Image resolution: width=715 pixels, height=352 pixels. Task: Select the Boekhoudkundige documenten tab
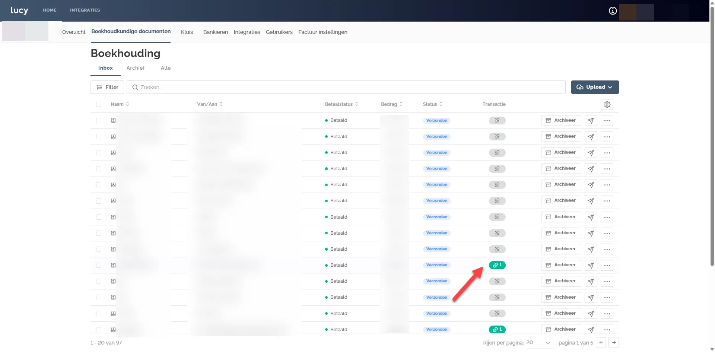131,32
